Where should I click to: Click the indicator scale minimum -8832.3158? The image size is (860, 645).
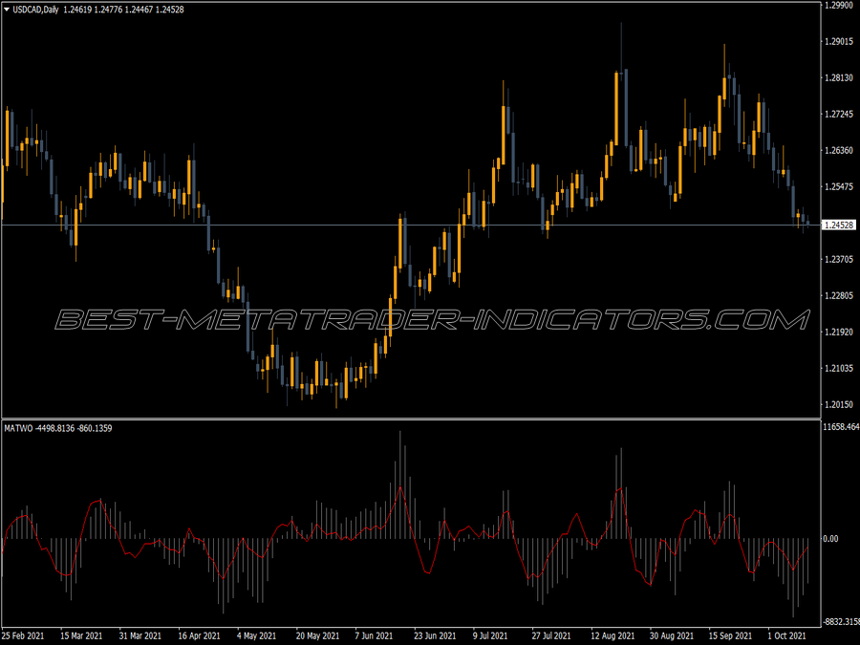pyautogui.click(x=841, y=621)
